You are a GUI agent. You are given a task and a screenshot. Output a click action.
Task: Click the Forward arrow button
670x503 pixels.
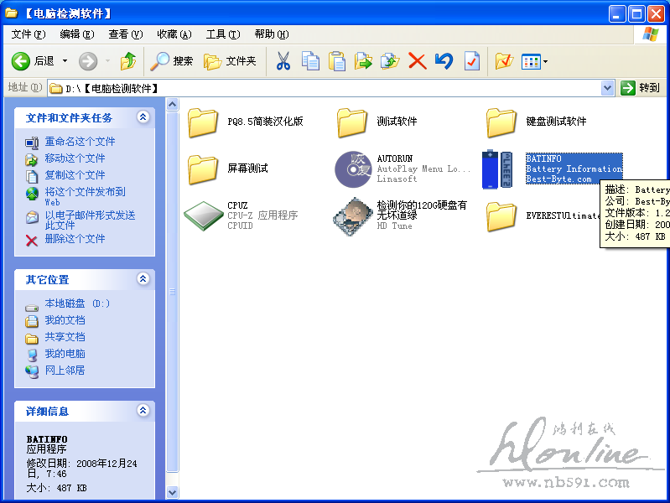coord(88,61)
